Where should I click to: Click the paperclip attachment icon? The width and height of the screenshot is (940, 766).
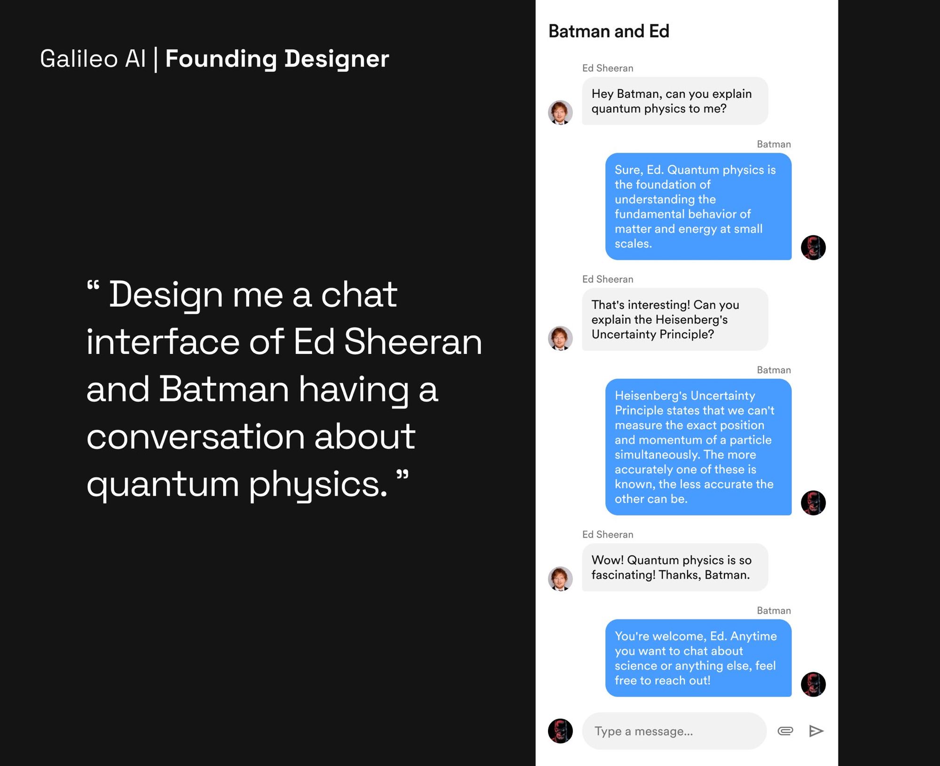click(785, 731)
